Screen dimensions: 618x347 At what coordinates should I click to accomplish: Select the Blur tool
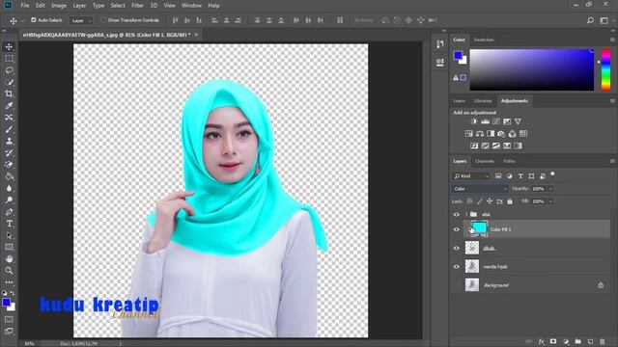pyautogui.click(x=9, y=189)
